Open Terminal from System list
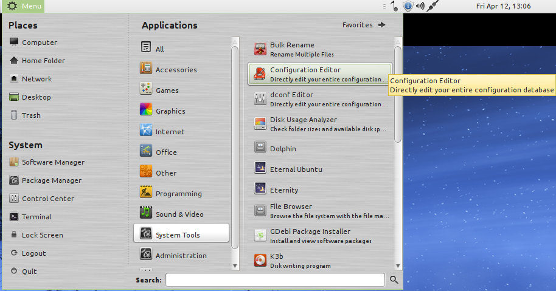 30,217
